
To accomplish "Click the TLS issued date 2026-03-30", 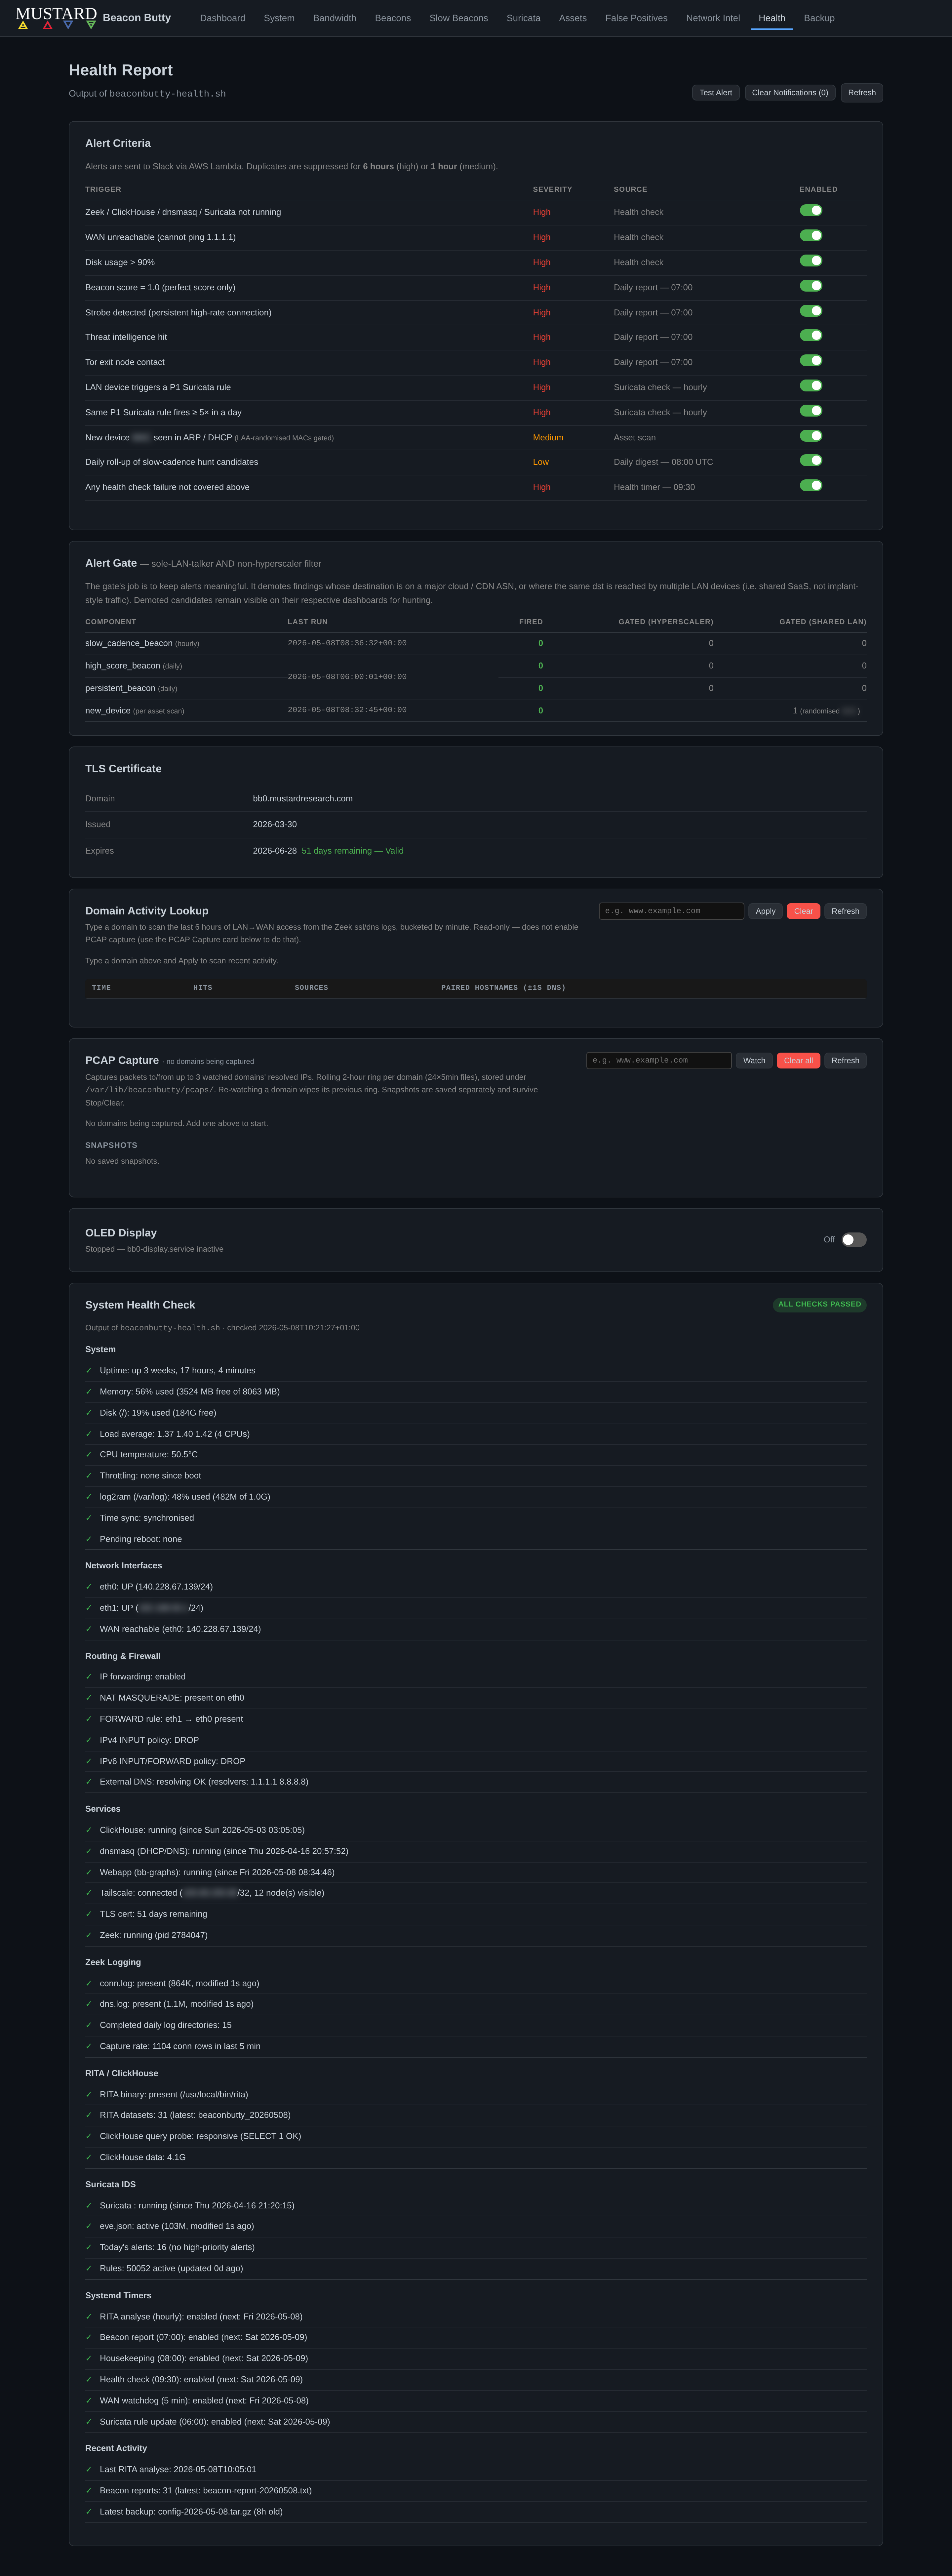I will pyautogui.click(x=275, y=825).
